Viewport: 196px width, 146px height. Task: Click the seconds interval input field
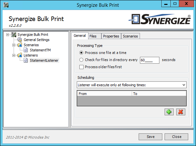coord(150,60)
